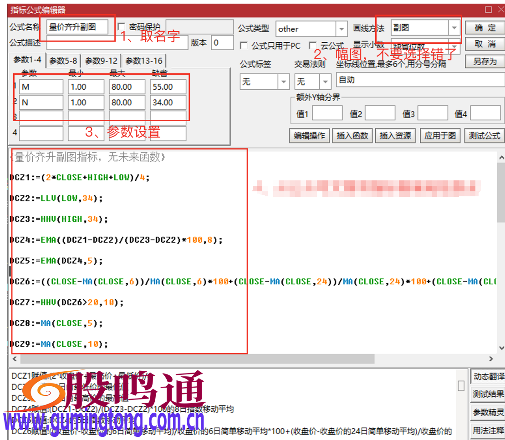Click the 测试公式 button
505x440 pixels.
tap(484, 135)
